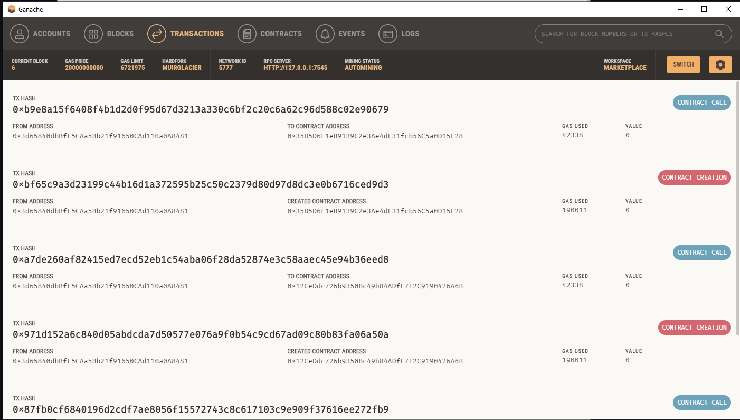
Task: Click gas used 190011 in 0xbf65c9a3 transaction
Action: (x=574, y=210)
